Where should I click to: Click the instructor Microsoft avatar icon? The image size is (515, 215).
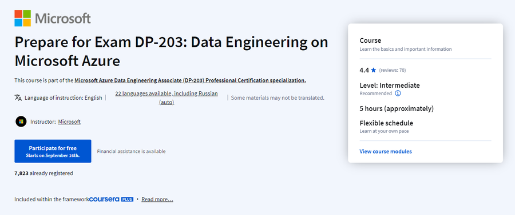(21, 121)
